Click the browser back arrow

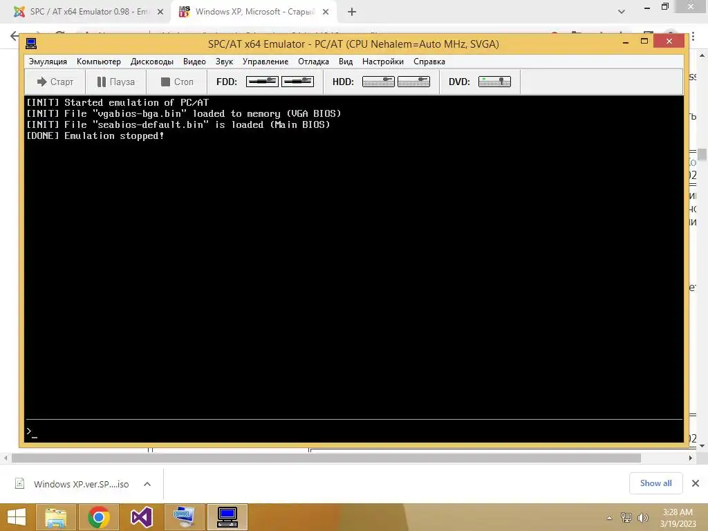pyautogui.click(x=15, y=36)
